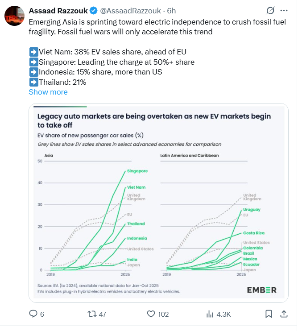Image resolution: width=302 pixels, height=331 pixels.
Task: Toggle the bookmark icon on this post
Action: [x=269, y=314]
